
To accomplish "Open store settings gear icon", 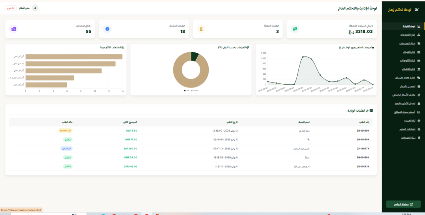I will [419, 129].
